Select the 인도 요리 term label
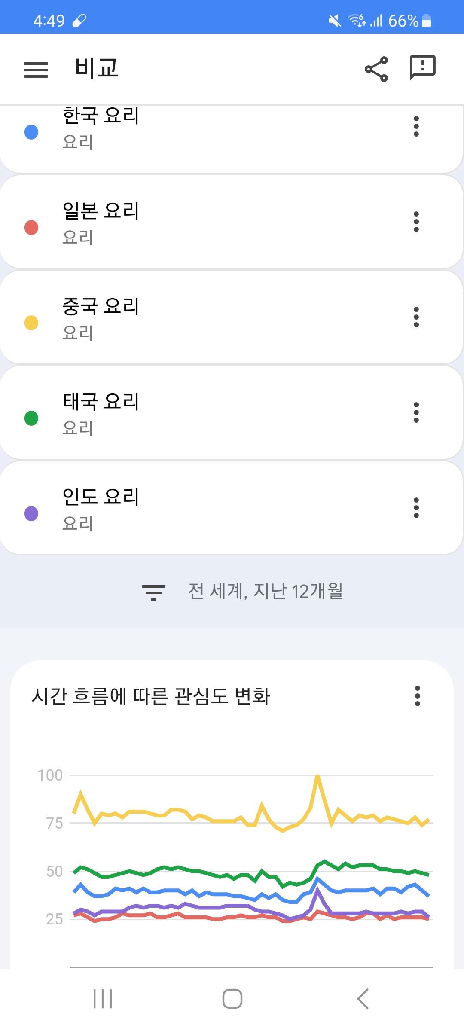This screenshot has width=464, height=1031. (x=101, y=497)
